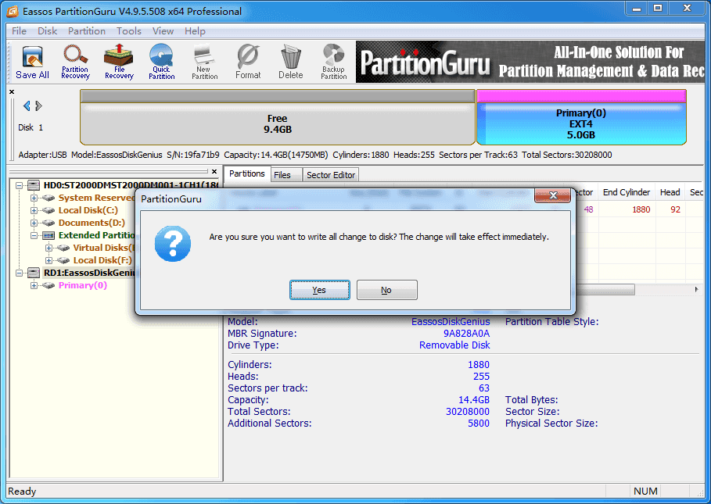Viewport: 711px width, 504px height.
Task: Confirm writing changes with Yes button
Action: coord(319,289)
